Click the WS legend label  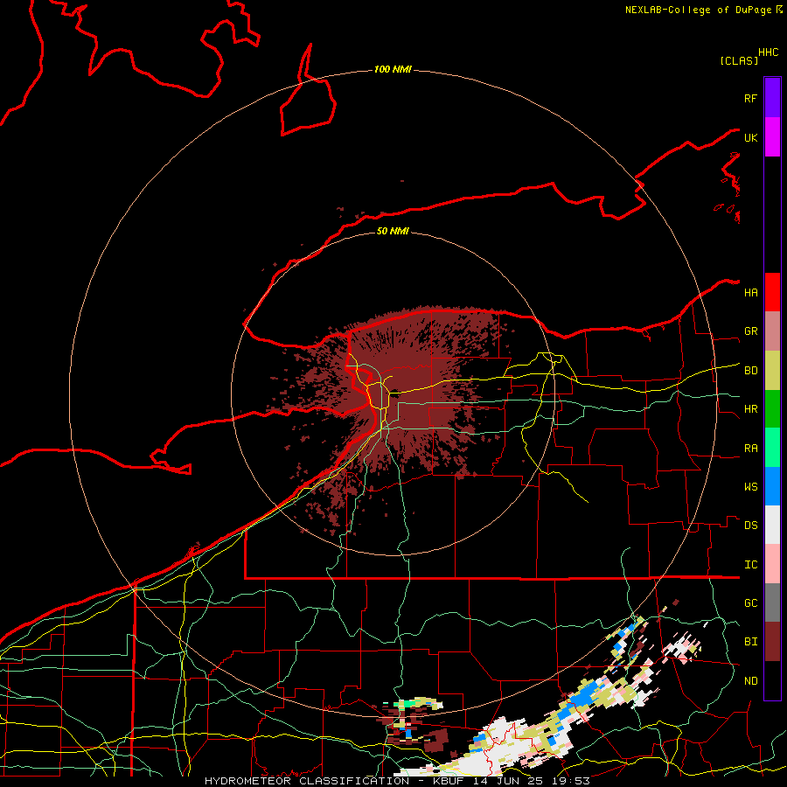click(750, 487)
